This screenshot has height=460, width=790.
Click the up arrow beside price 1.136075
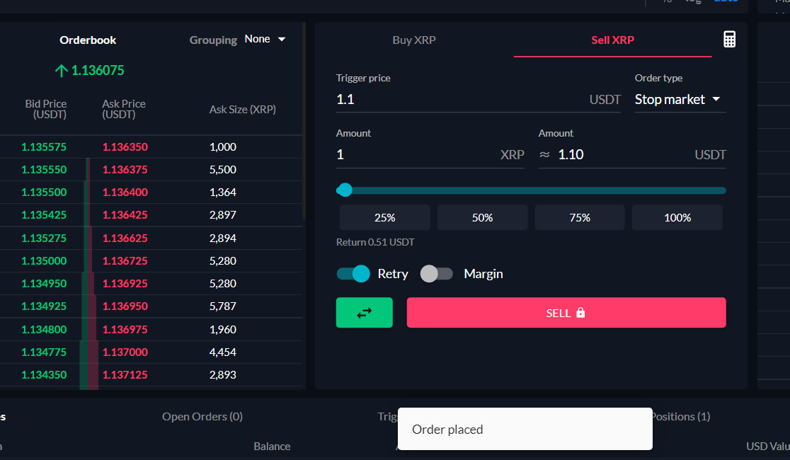pyautogui.click(x=62, y=70)
